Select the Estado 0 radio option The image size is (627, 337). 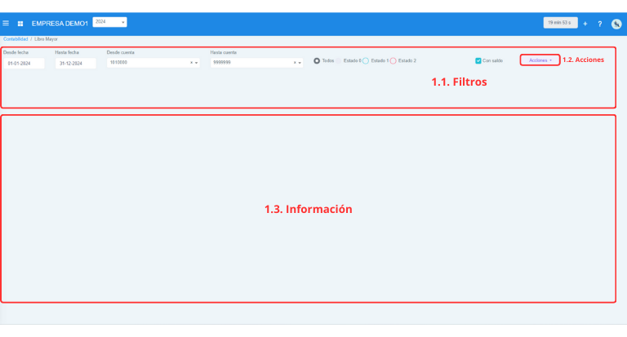coord(339,60)
